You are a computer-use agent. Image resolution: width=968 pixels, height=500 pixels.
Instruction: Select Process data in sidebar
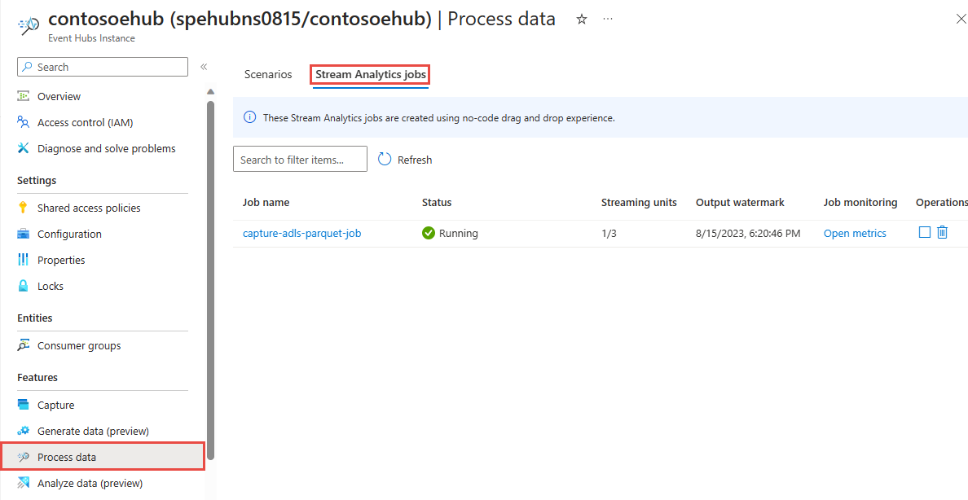[103, 457]
